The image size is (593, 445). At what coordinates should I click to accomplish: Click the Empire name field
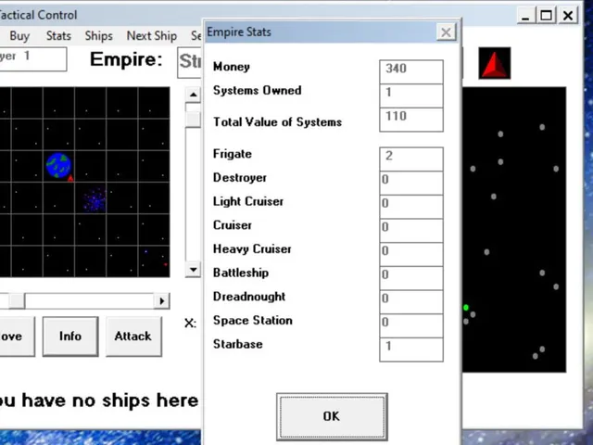[x=190, y=62]
